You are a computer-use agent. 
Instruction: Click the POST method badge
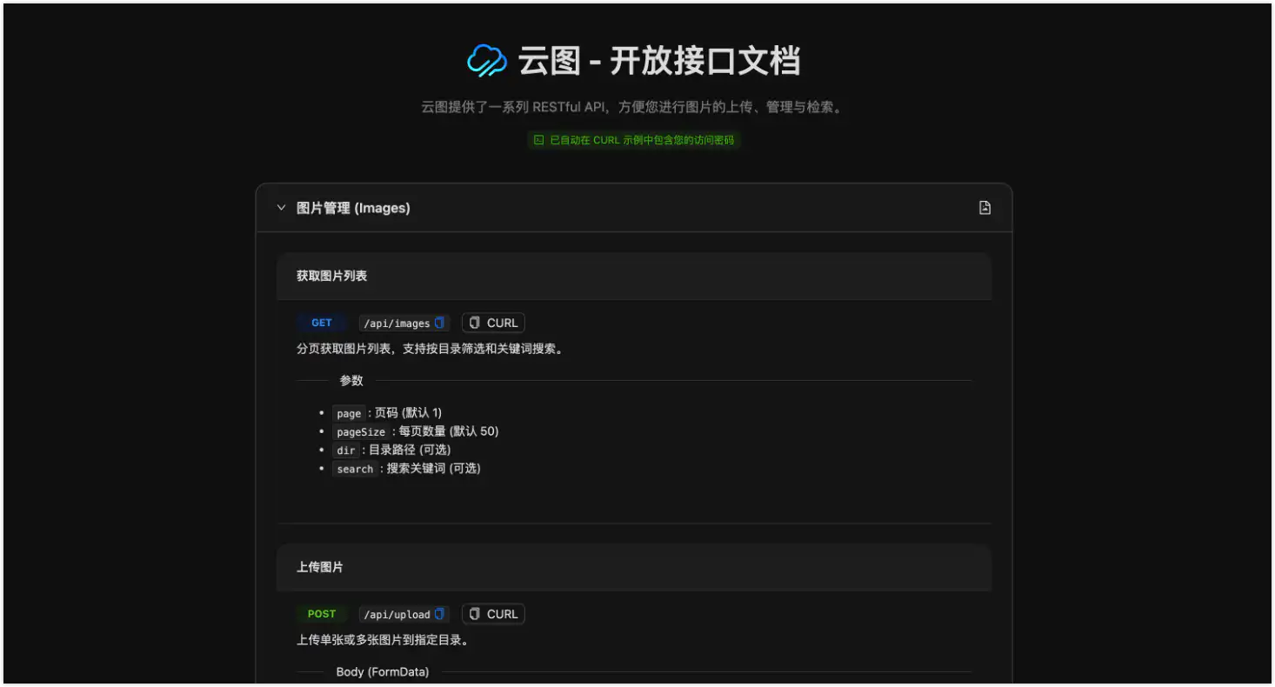[x=321, y=613]
